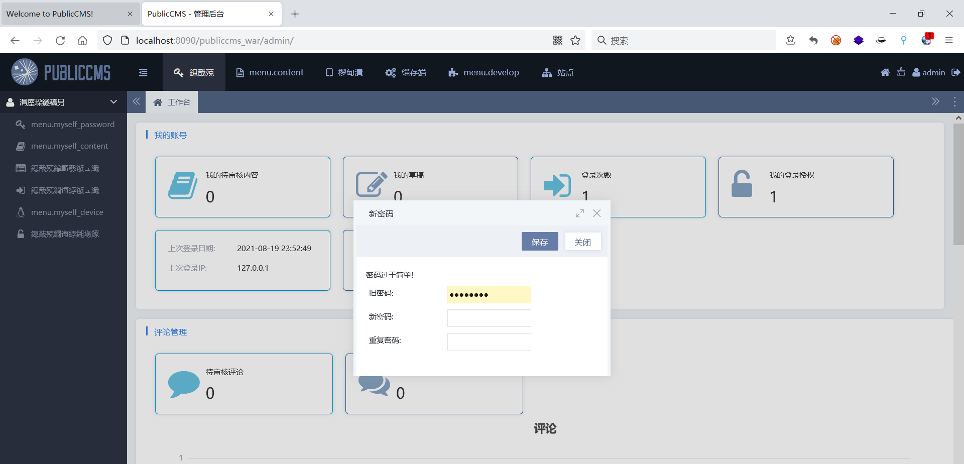The width and height of the screenshot is (964, 464).
Task: Save the new password with 保存
Action: 539,241
